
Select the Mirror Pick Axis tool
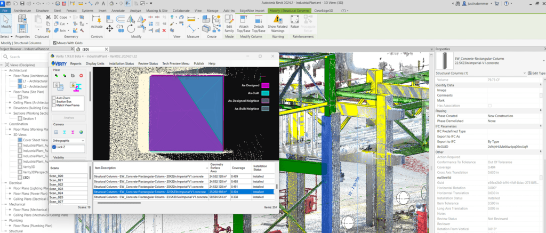click(x=131, y=19)
